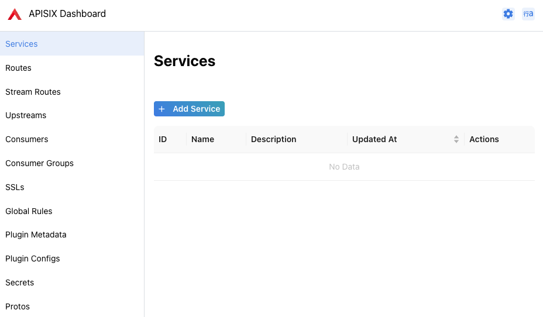Click the APISIX Dashboard title

pyautogui.click(x=67, y=14)
